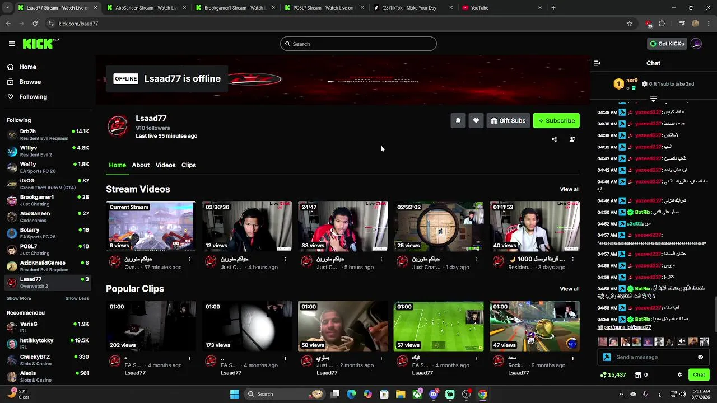Screen dimensions: 717x403
Task: Open Drb7h channel in following list
Action: (x=48, y=134)
